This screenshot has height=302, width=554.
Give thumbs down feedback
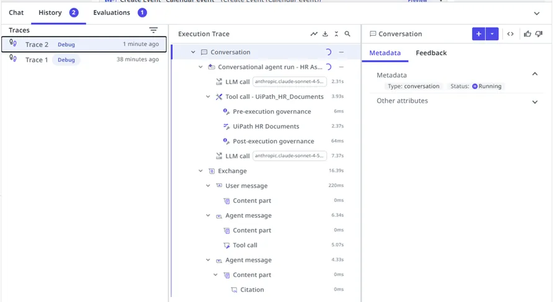(539, 34)
